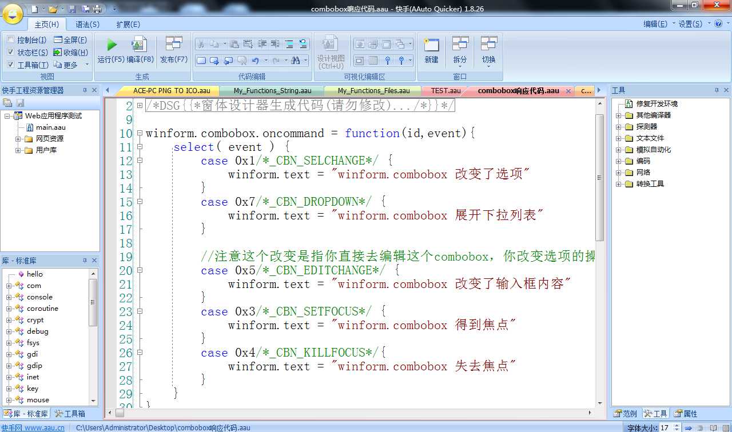732x432 pixels.
Task: Collapse the code fold on line 20
Action: 140,270
